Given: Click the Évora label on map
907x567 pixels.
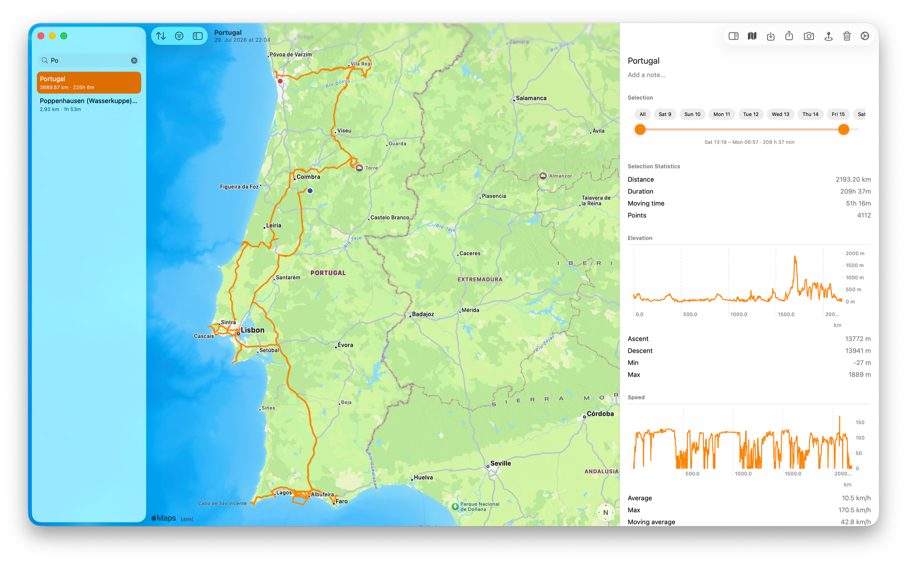Looking at the screenshot, I should coord(345,345).
